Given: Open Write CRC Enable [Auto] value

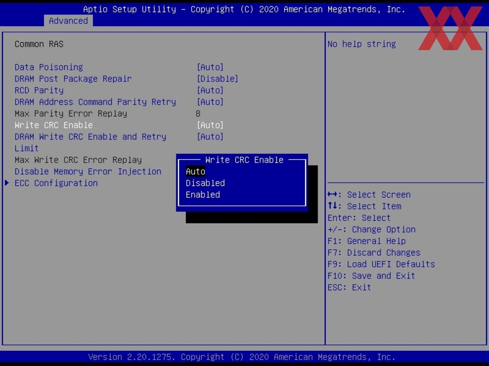Looking at the screenshot, I should (x=210, y=125).
